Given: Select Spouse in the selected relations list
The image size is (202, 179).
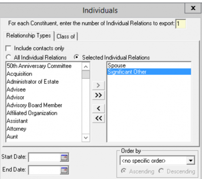Looking at the screenshot, I should 149,65.
